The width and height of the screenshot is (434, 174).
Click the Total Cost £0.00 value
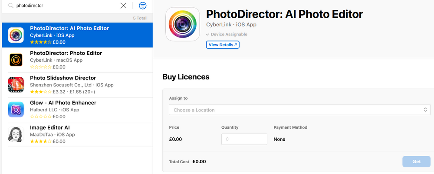click(199, 161)
